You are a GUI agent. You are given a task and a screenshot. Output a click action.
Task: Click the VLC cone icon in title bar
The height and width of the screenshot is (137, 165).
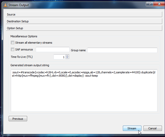[x=5, y=5]
